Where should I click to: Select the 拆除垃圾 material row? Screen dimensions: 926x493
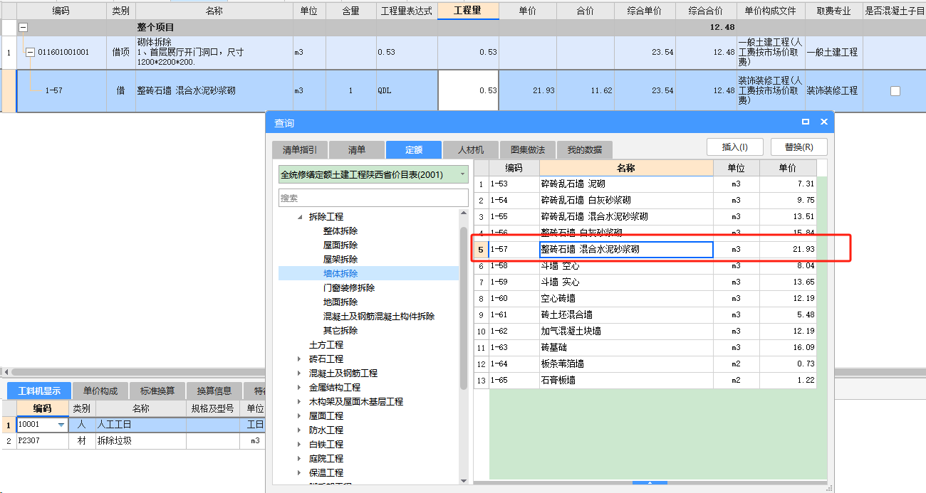click(x=132, y=441)
